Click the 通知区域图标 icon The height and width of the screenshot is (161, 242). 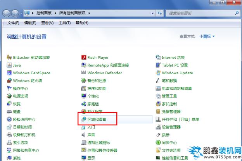84,142
